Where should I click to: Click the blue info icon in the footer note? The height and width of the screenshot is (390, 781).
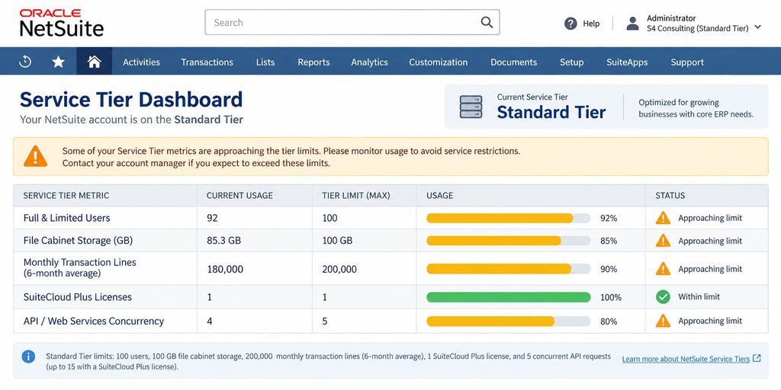(28, 356)
